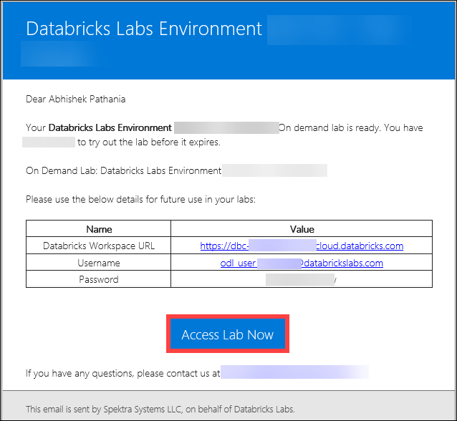
Task: Select 'If you have any questions' sentence
Action: tap(122, 373)
